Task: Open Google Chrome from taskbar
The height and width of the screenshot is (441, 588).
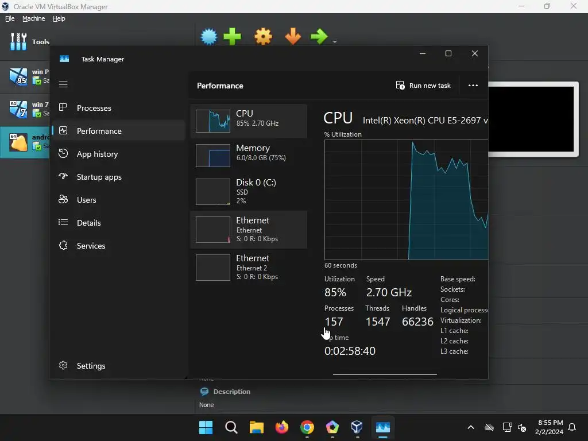Action: coord(307,427)
